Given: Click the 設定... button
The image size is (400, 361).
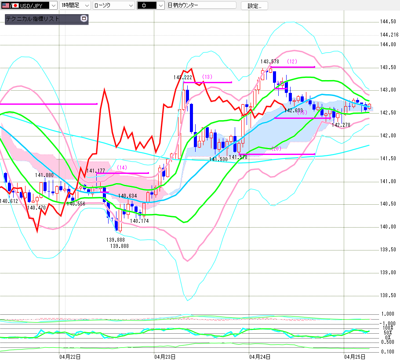Looking at the screenshot, I should tap(255, 6).
